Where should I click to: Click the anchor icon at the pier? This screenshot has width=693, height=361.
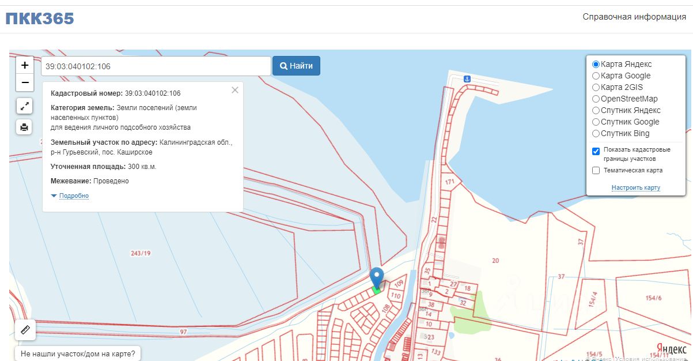[467, 78]
